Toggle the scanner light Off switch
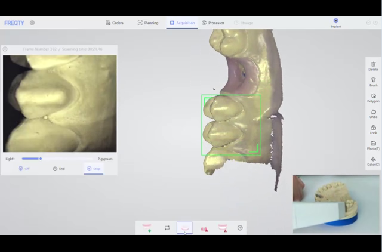This screenshot has height=252, width=382. point(24,169)
